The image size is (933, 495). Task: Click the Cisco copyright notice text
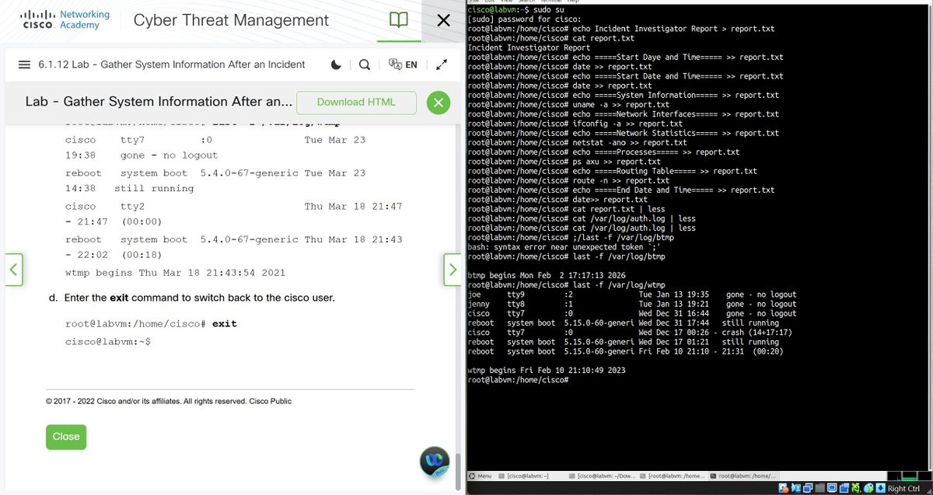(x=169, y=401)
